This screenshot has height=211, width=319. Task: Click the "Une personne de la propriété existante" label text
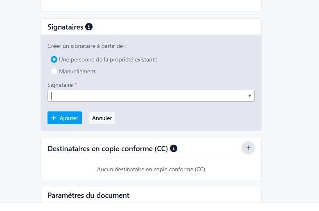[x=108, y=59]
